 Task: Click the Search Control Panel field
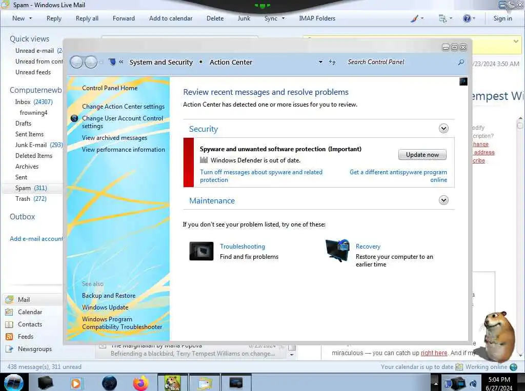click(402, 62)
